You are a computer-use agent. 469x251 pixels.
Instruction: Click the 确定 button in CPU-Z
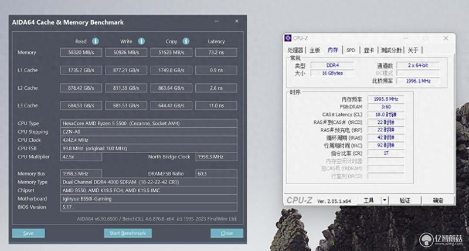[438, 200]
